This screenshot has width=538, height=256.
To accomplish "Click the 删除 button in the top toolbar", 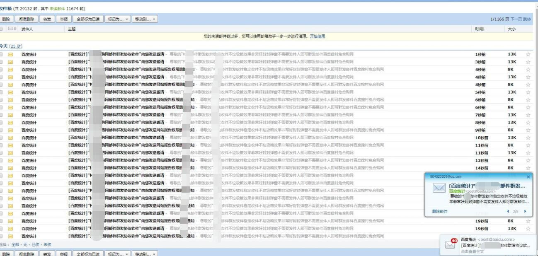I will [x=6, y=19].
